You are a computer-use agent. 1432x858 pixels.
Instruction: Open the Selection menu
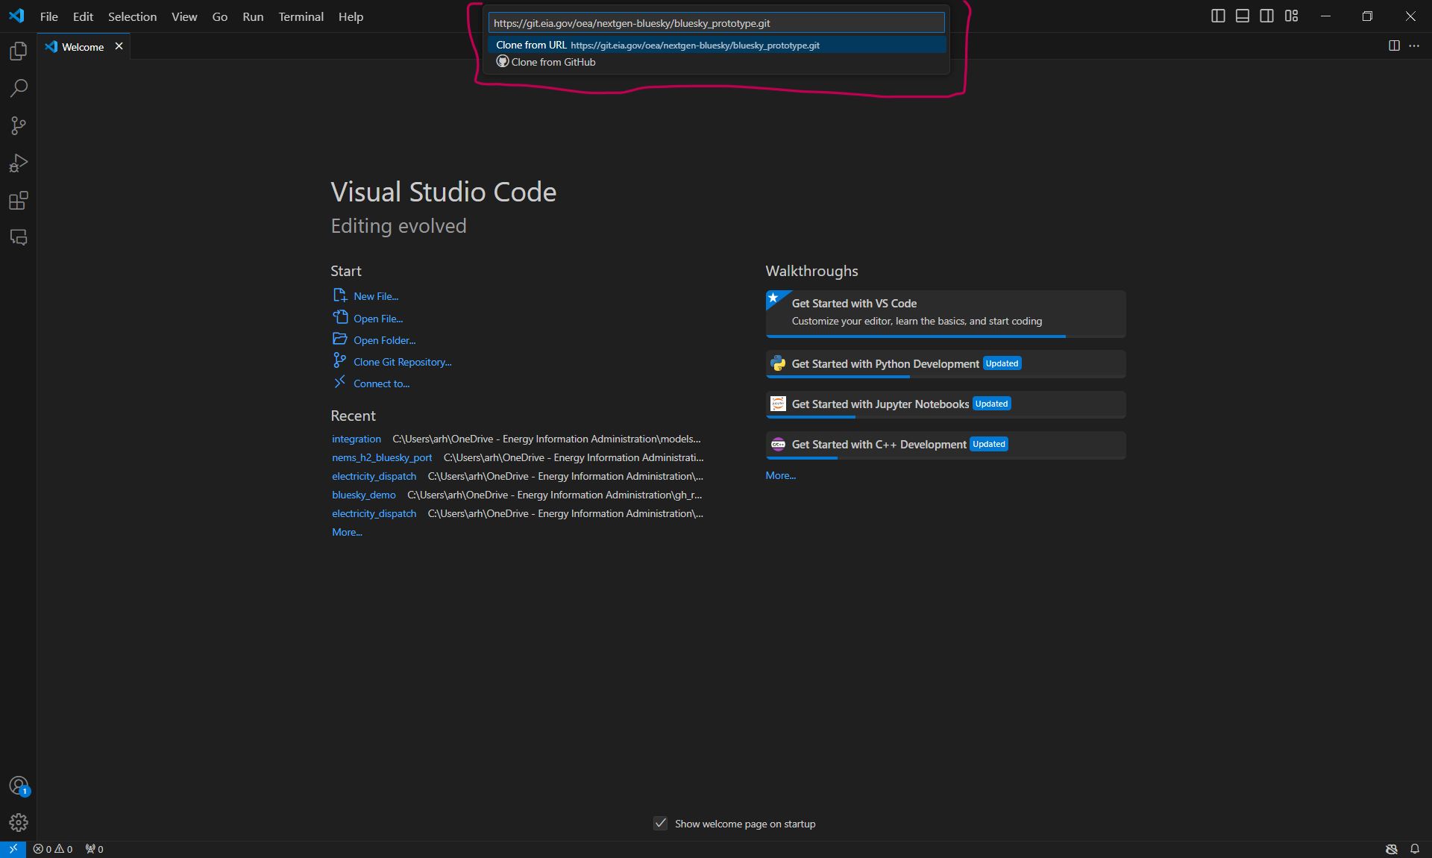click(x=132, y=16)
